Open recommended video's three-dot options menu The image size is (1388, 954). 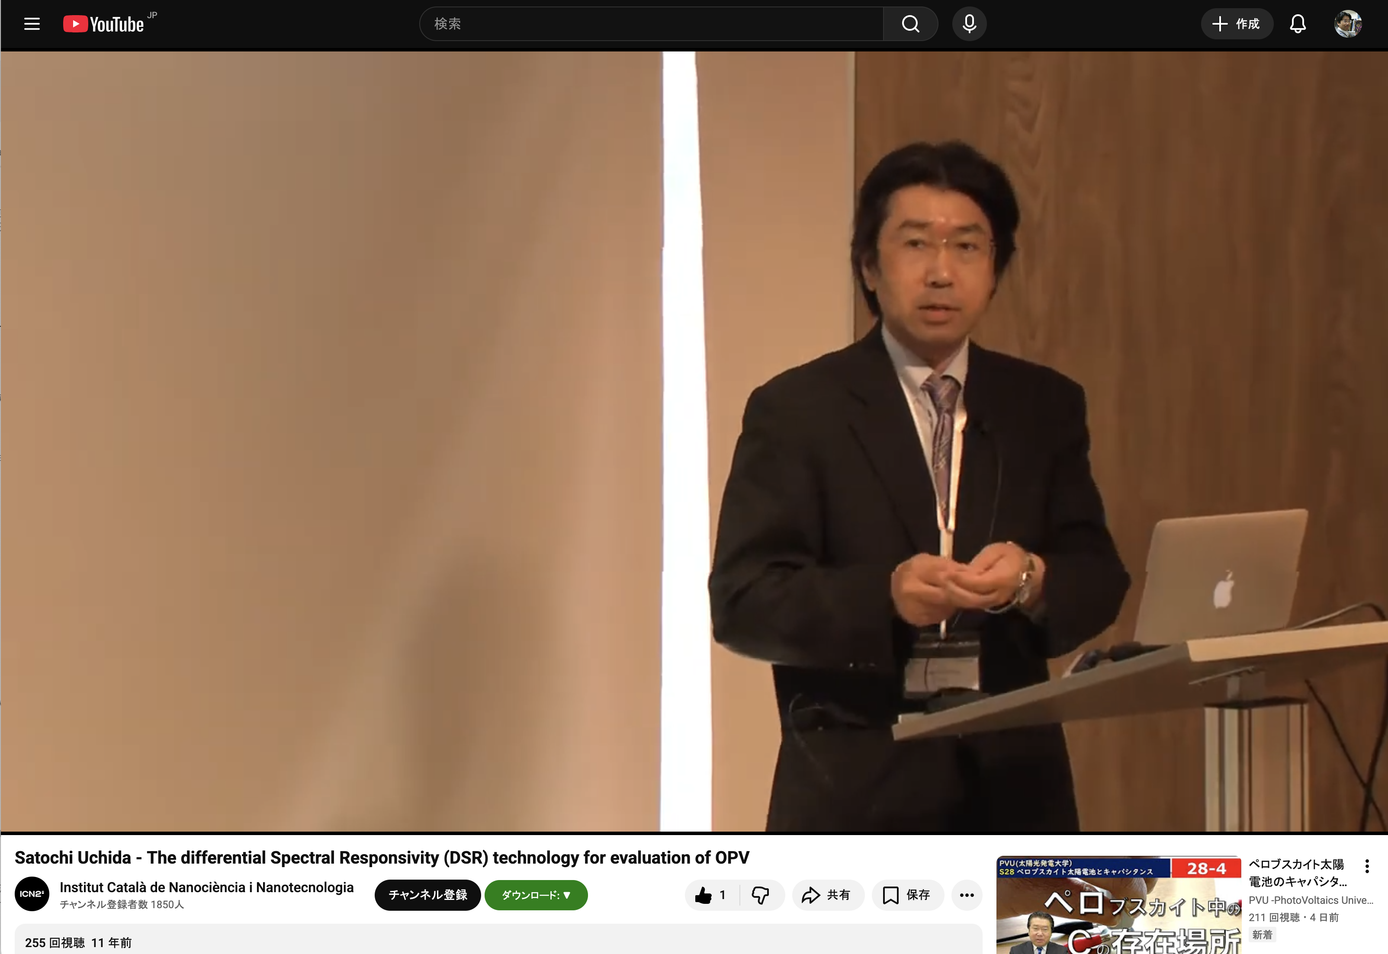(x=1366, y=866)
